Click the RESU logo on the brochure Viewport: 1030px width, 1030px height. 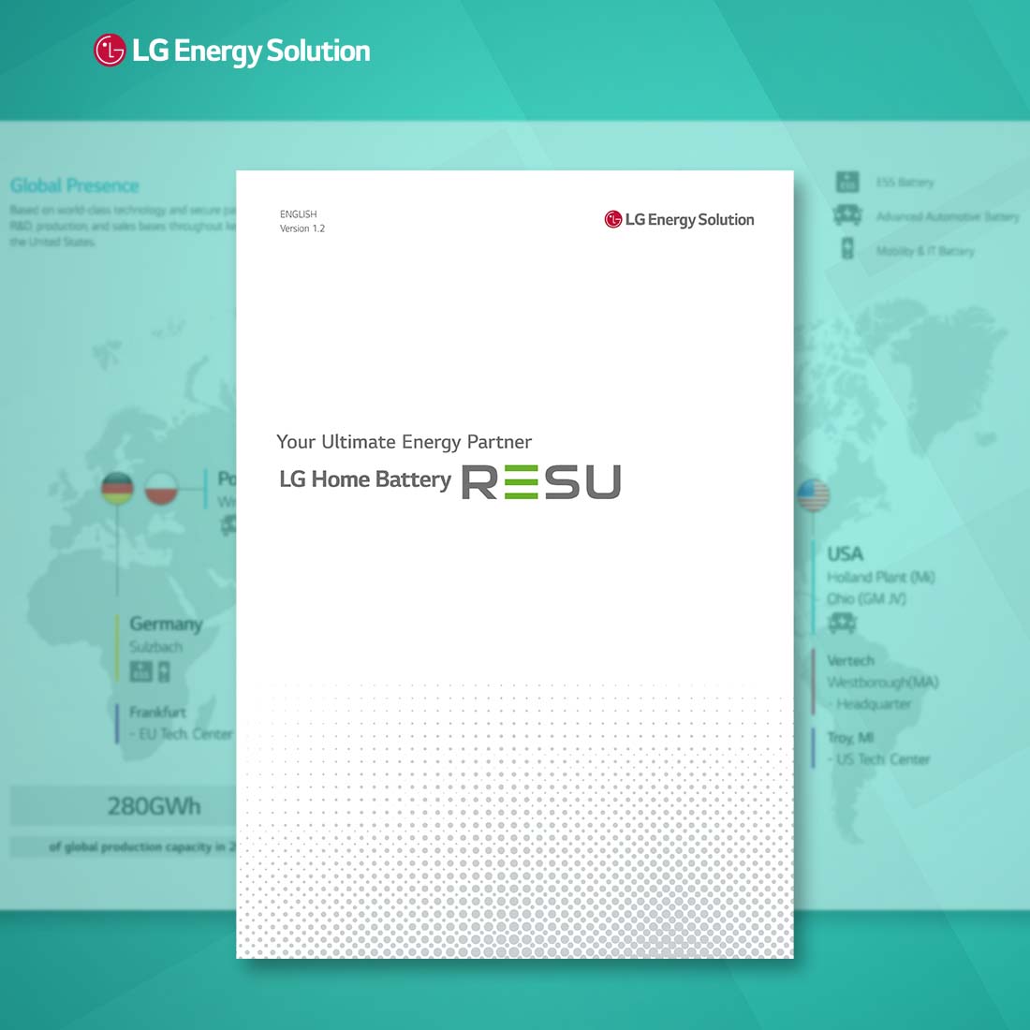(541, 481)
